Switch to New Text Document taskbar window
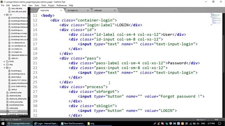 click(73, 124)
